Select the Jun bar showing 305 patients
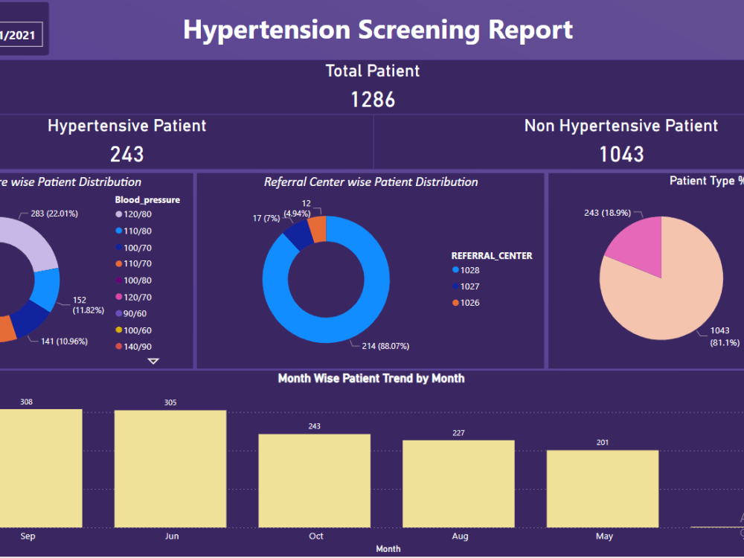Image resolution: width=744 pixels, height=558 pixels. pyautogui.click(x=170, y=469)
